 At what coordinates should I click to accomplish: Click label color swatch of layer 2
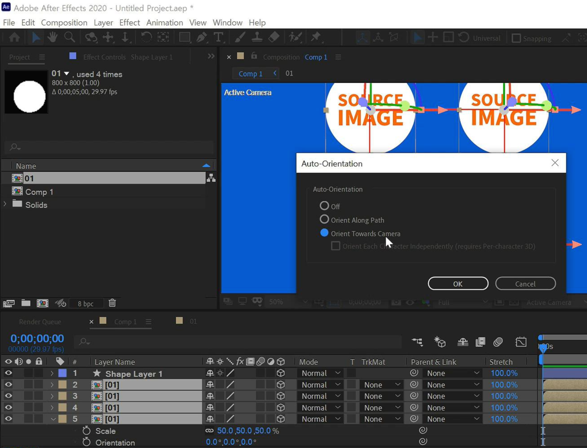tap(62, 385)
